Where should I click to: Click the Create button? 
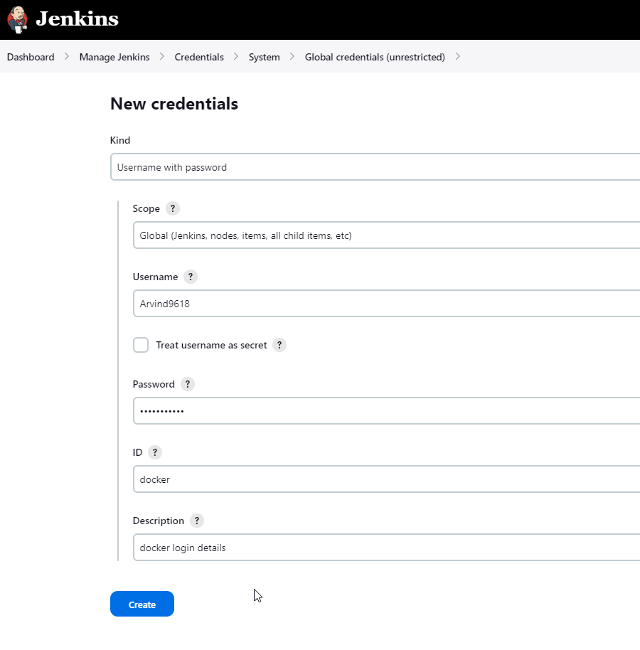click(x=142, y=604)
